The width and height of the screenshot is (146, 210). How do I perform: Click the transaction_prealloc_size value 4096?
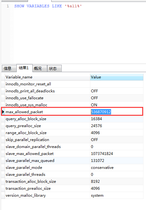coord(95,188)
